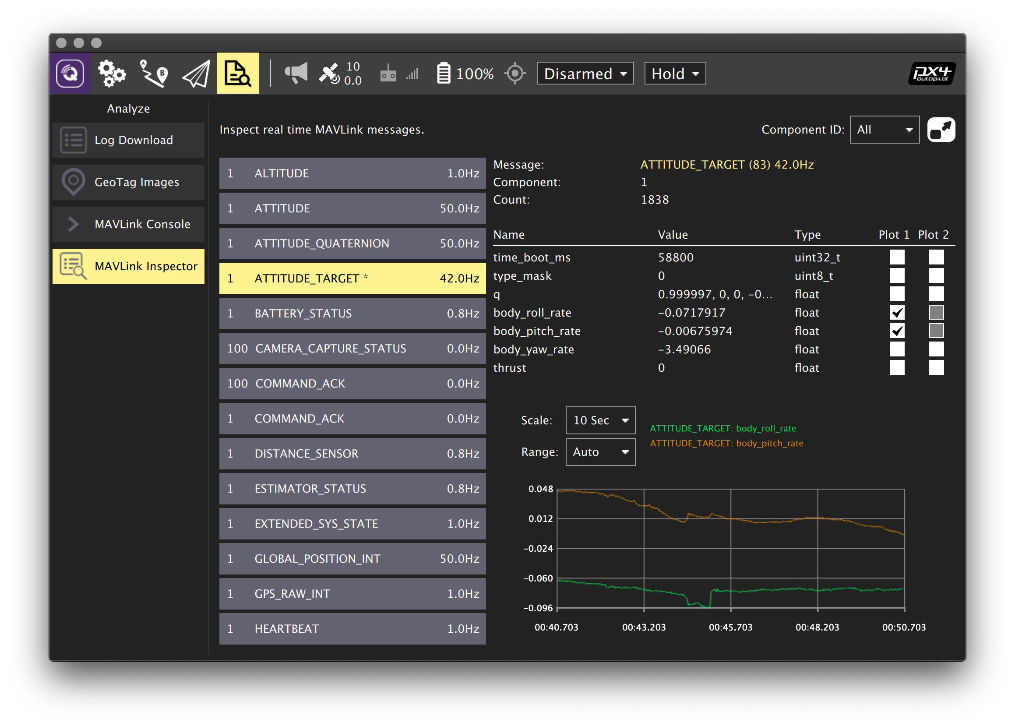This screenshot has width=1015, height=726.
Task: Select the HEARTBEAT message row
Action: (x=352, y=628)
